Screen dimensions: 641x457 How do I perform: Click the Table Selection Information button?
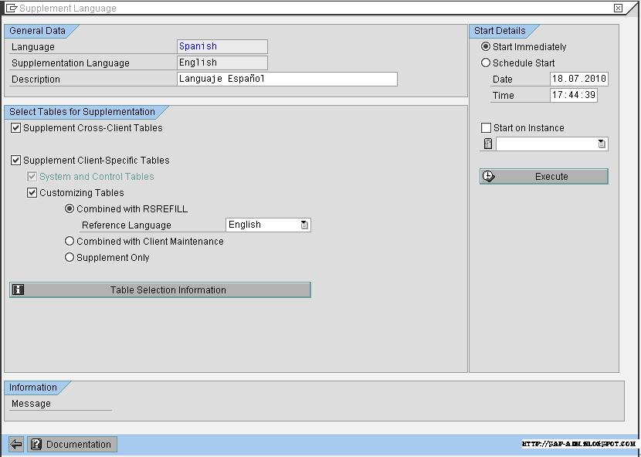pyautogui.click(x=160, y=289)
